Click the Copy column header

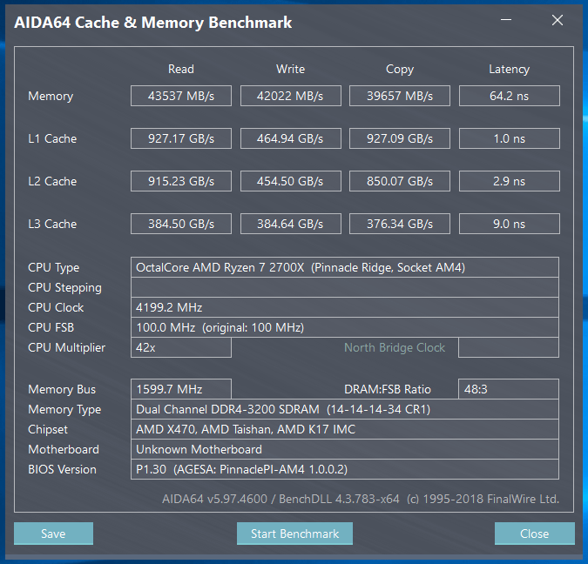pos(400,70)
